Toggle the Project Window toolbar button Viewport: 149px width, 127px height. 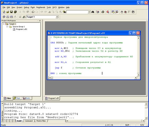(113, 12)
